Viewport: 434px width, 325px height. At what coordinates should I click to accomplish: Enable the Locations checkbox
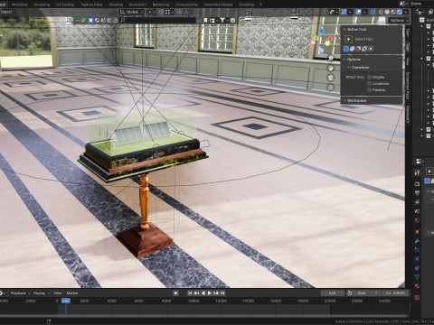369,83
